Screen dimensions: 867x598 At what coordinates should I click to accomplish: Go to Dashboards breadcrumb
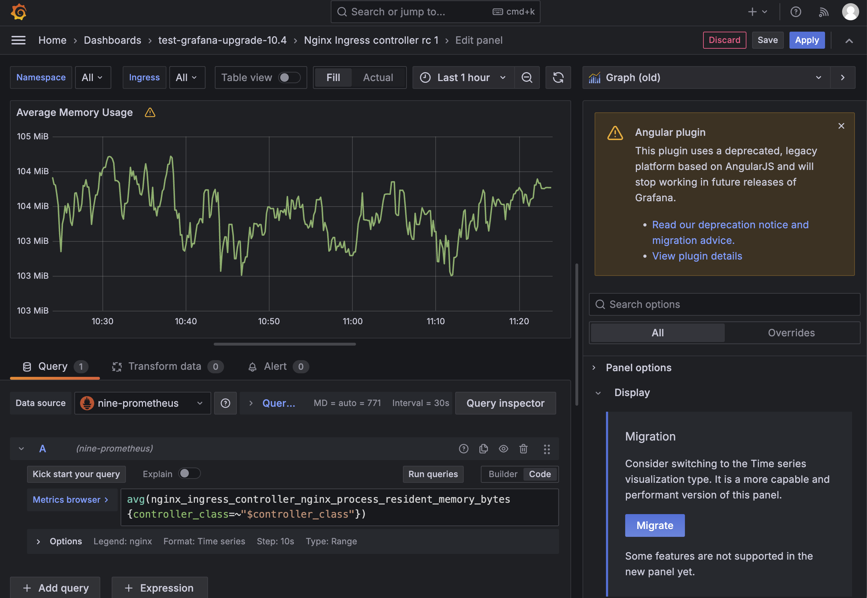(112, 40)
